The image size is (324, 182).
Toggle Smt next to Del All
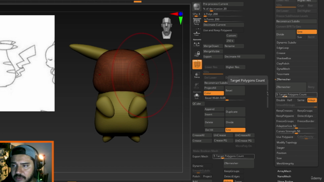click(235, 130)
